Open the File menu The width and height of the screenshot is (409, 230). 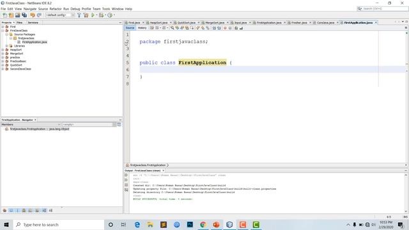pyautogui.click(x=3, y=9)
